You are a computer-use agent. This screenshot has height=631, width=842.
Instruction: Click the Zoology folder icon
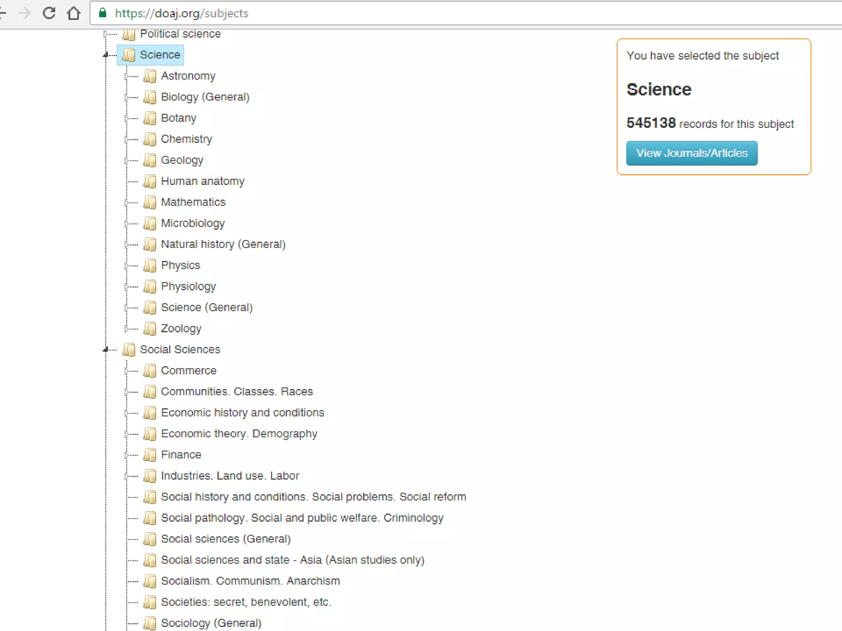coord(150,329)
